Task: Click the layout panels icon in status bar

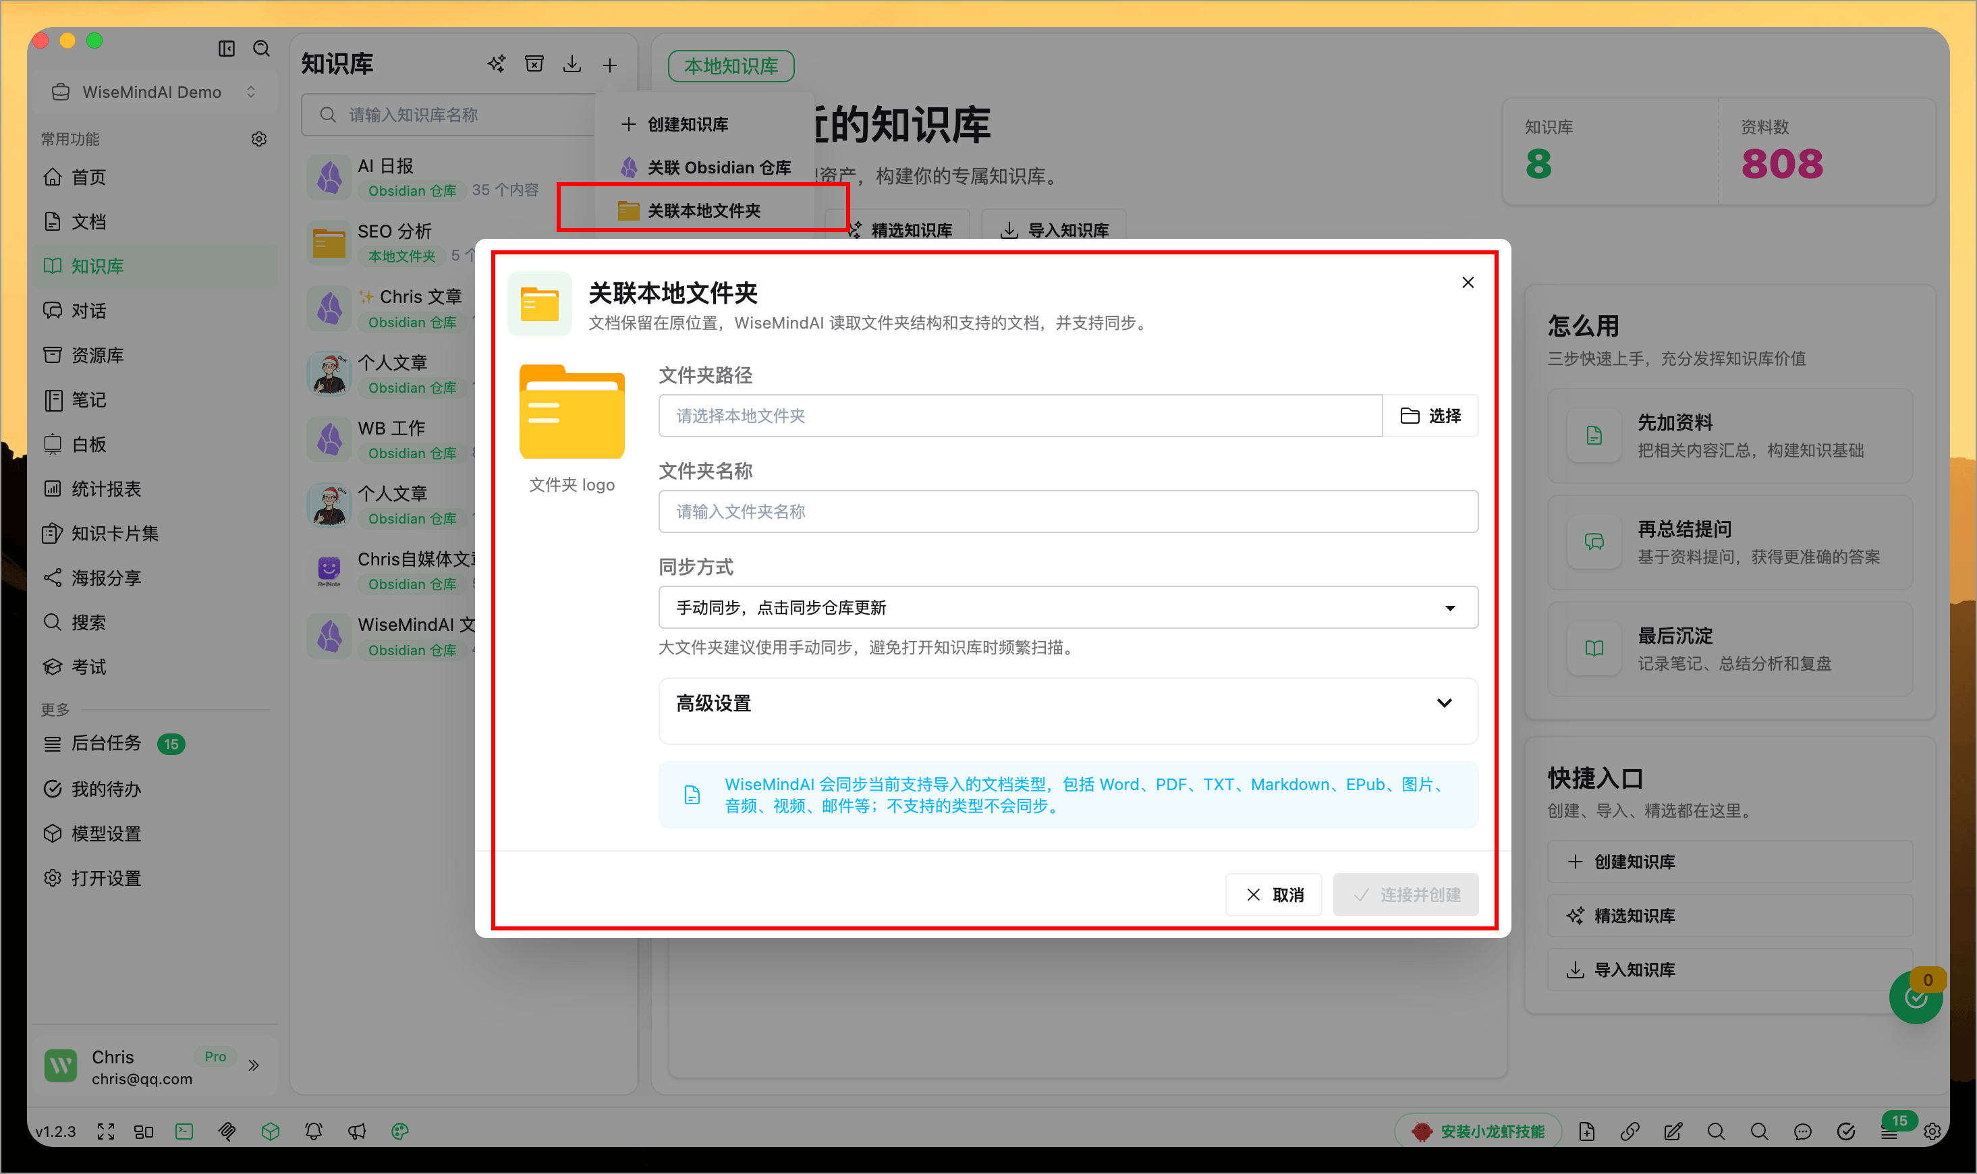Action: [x=144, y=1131]
